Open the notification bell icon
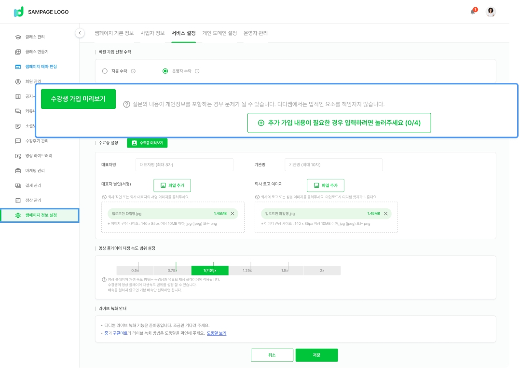The width and height of the screenshot is (520, 368). tap(473, 12)
